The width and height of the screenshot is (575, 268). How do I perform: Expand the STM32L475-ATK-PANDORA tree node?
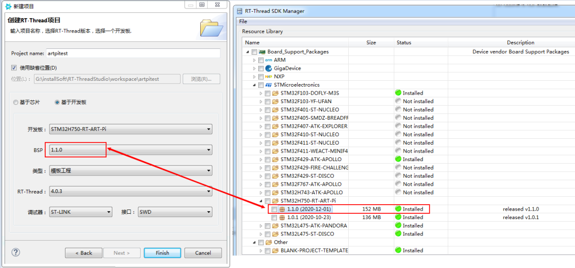261,225
